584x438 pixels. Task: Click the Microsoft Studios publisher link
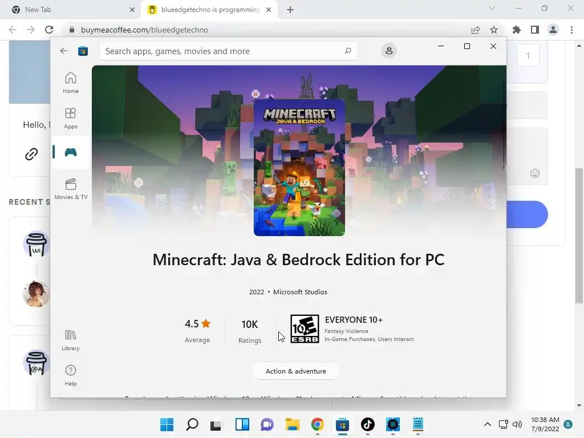pos(300,292)
